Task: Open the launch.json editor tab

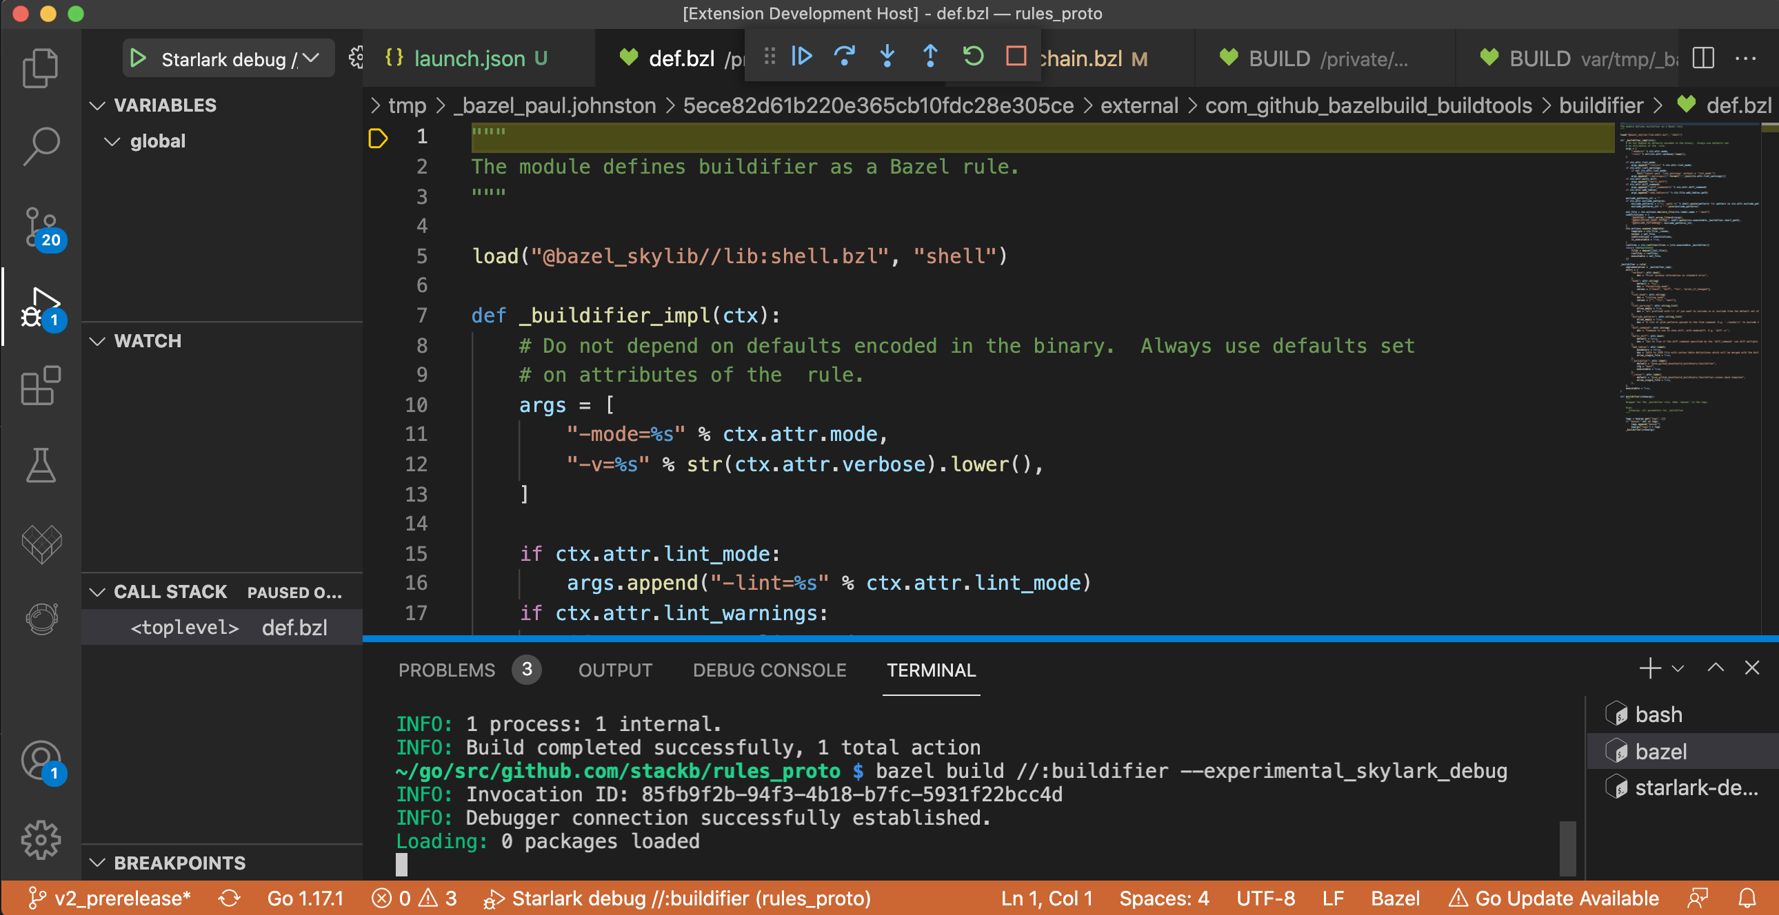Action: pos(469,59)
